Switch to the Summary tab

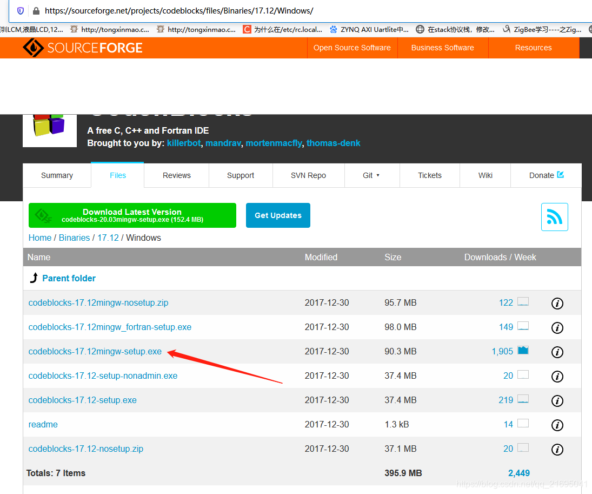(57, 175)
